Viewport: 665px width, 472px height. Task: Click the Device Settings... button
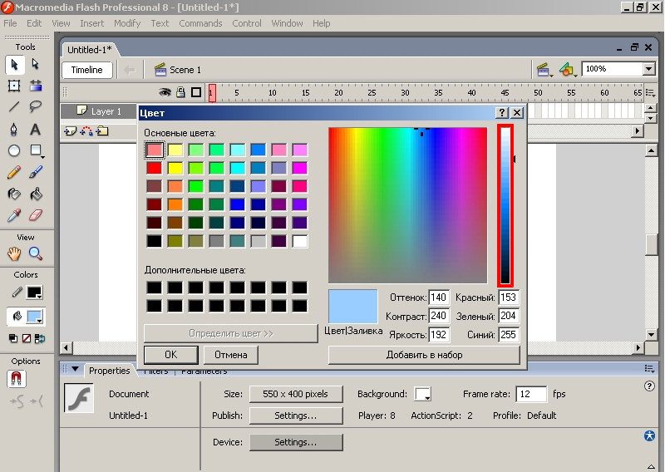pyautogui.click(x=296, y=442)
